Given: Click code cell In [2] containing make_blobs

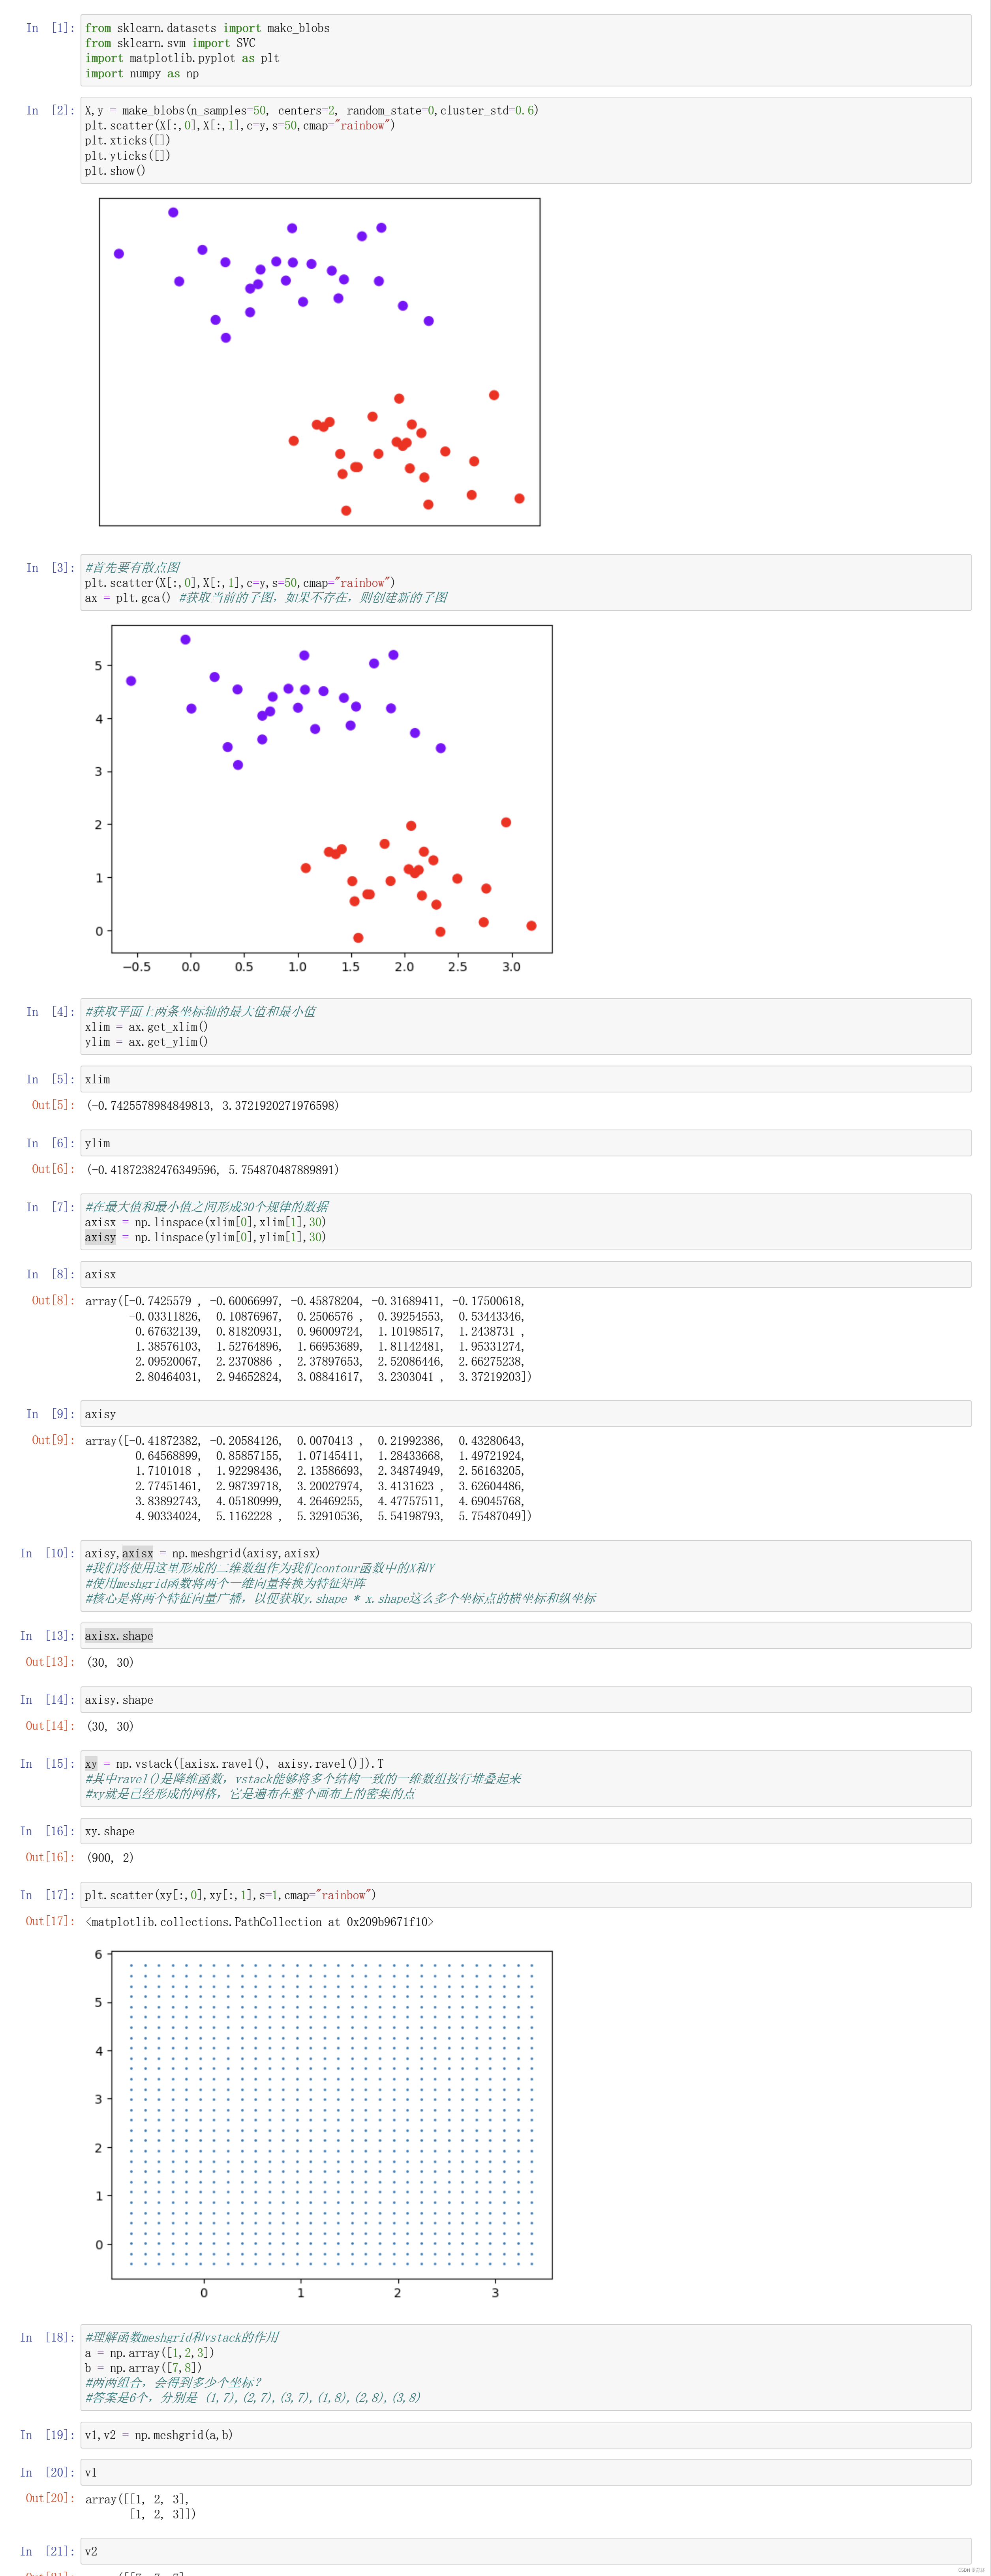Looking at the screenshot, I should [525, 140].
